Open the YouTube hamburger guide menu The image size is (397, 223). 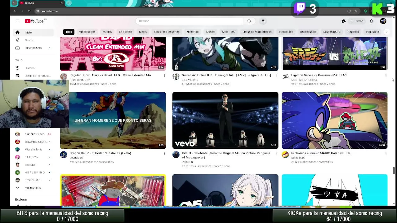tap(17, 21)
